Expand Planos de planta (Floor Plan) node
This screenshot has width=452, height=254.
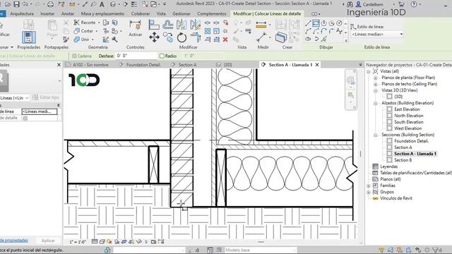(x=375, y=78)
